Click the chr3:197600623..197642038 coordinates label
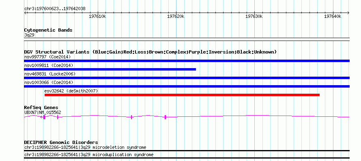Image resolution: width=361 pixels, height=161 pixels. click(x=55, y=9)
